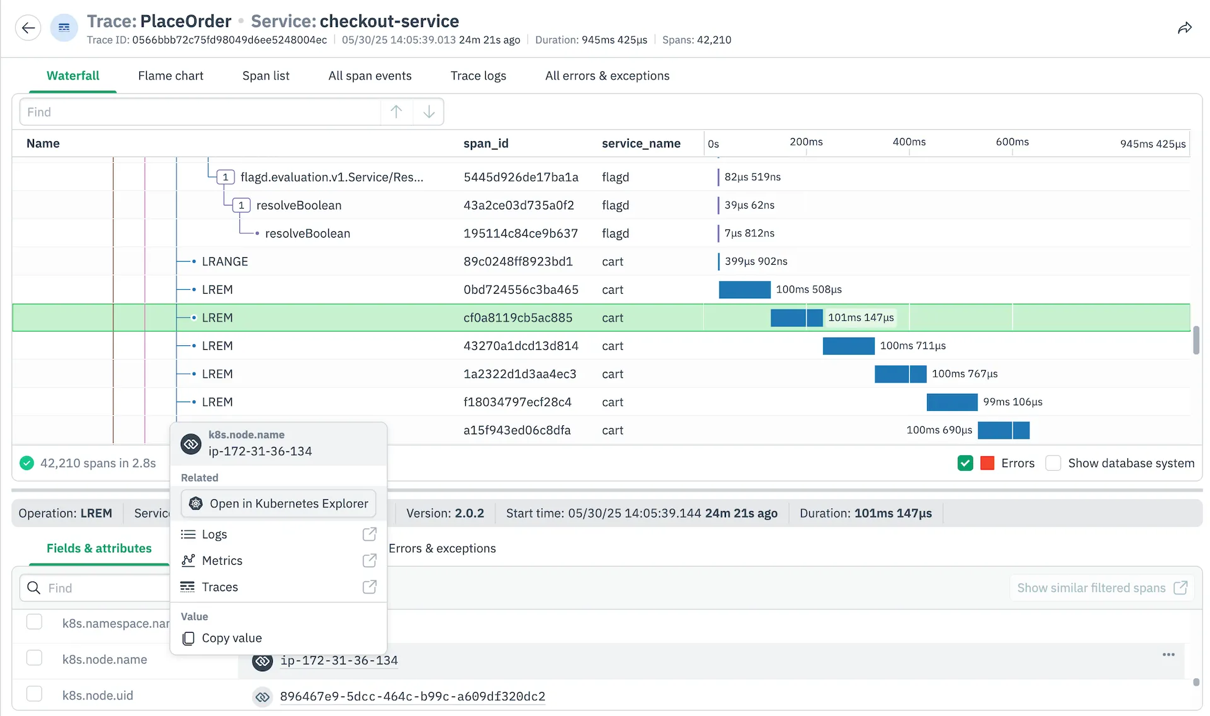Screen dimensions: 1210x716
Task: Click Open in Kubernetes Explorer button
Action: [278, 503]
